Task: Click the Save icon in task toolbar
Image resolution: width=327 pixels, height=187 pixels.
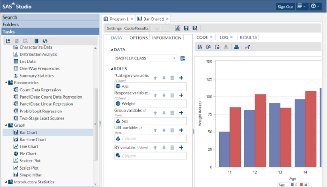Action: (186, 28)
